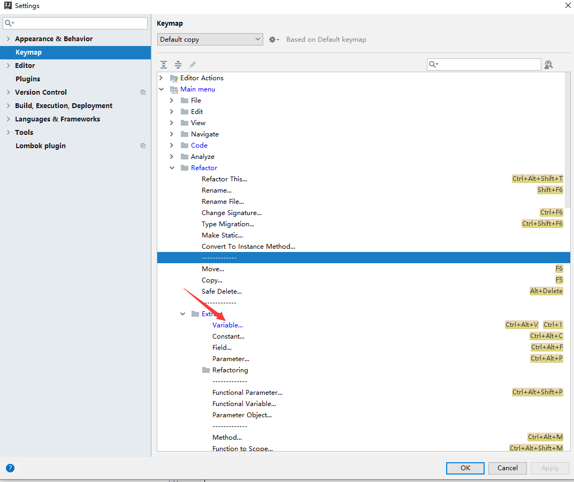
Task: Click Find Actions by Shortcut icon
Action: (548, 65)
